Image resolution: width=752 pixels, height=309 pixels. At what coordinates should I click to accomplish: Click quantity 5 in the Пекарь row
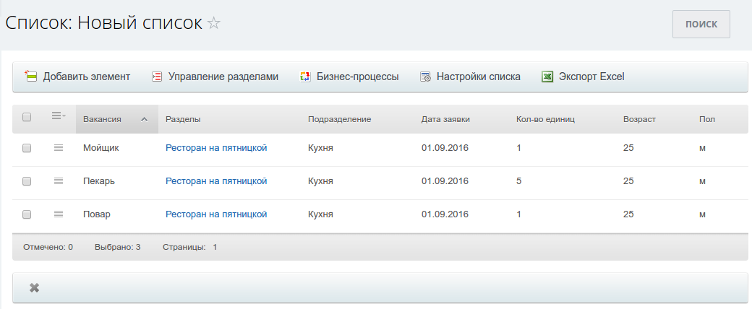pyautogui.click(x=519, y=181)
